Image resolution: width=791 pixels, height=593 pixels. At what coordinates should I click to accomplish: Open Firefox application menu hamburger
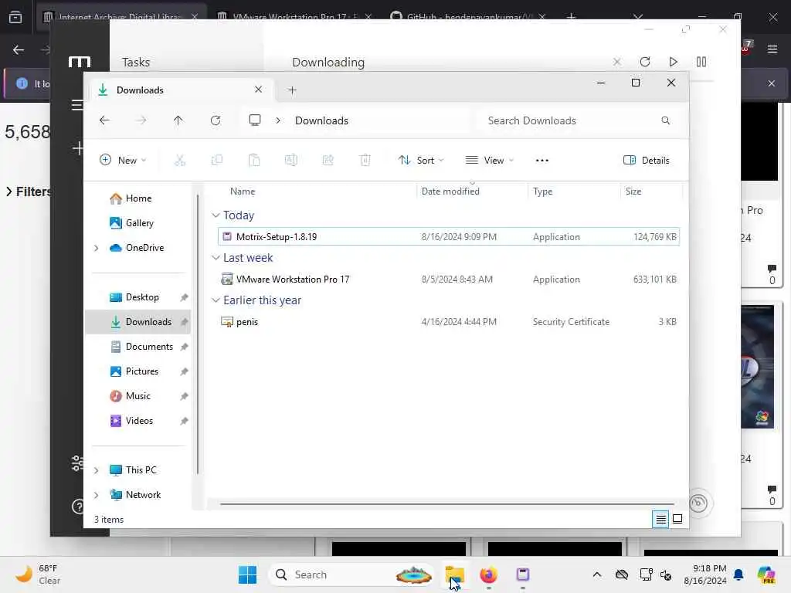pos(772,49)
